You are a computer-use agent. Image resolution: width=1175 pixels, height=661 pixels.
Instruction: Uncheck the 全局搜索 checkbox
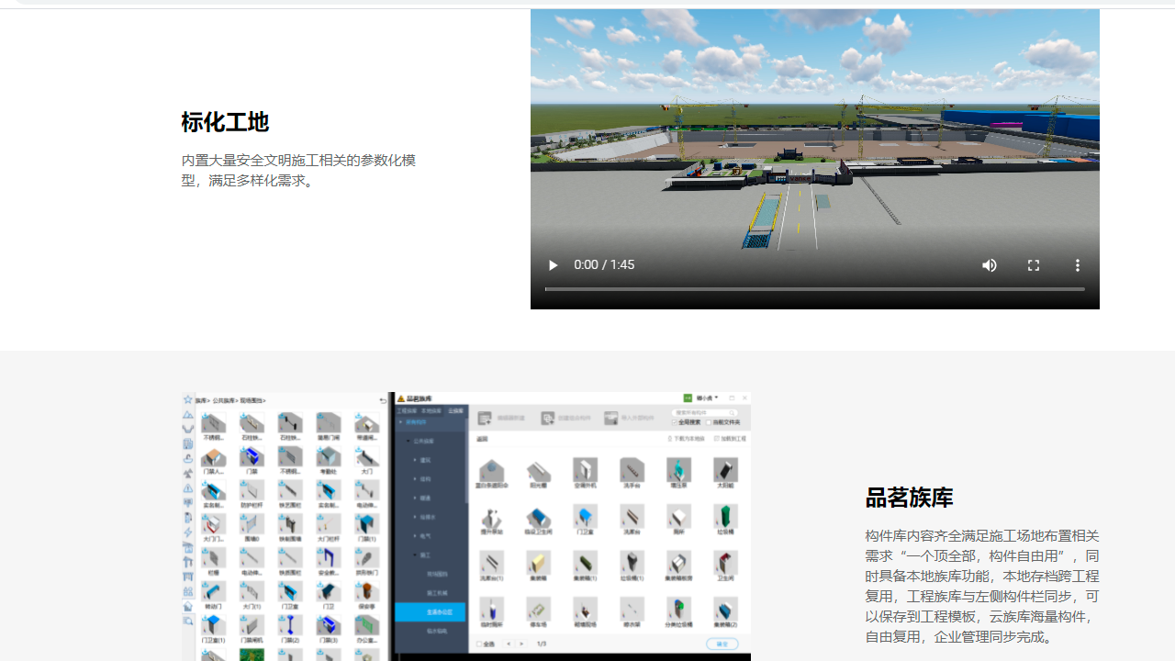675,423
